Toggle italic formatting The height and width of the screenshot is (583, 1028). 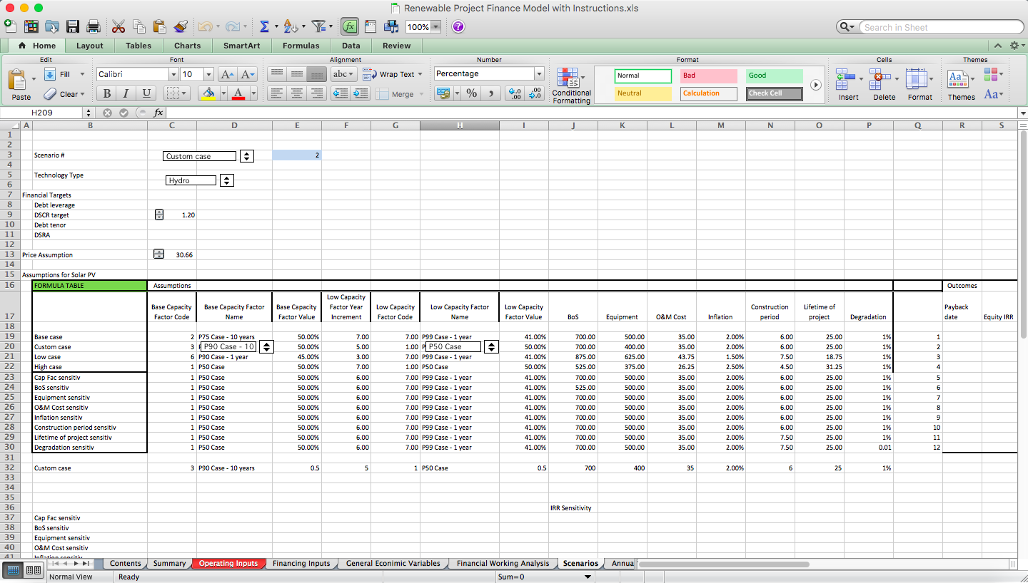126,93
